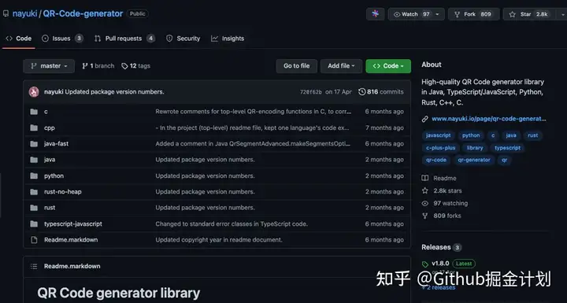This screenshot has width=567, height=303.
Task: Open the green Code dropdown button
Action: pyautogui.click(x=388, y=66)
